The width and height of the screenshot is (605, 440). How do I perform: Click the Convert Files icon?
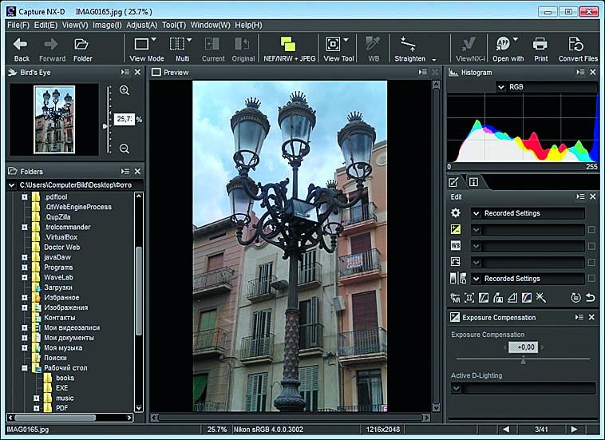(x=577, y=44)
